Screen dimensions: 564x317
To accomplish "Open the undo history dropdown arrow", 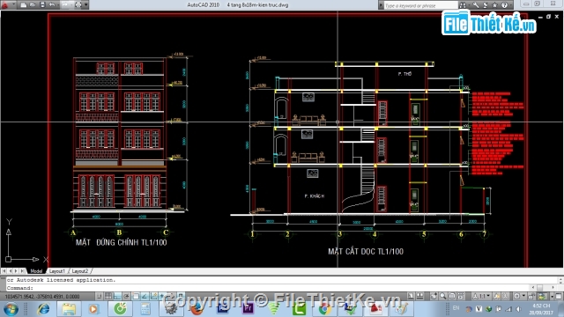I will tap(58, 5).
